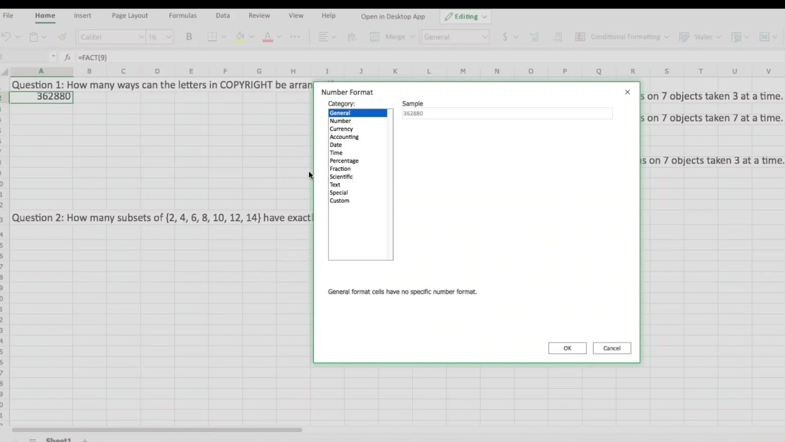Expand the Borders dropdown arrow
This screenshot has height=442, width=785.
pyautogui.click(x=223, y=37)
